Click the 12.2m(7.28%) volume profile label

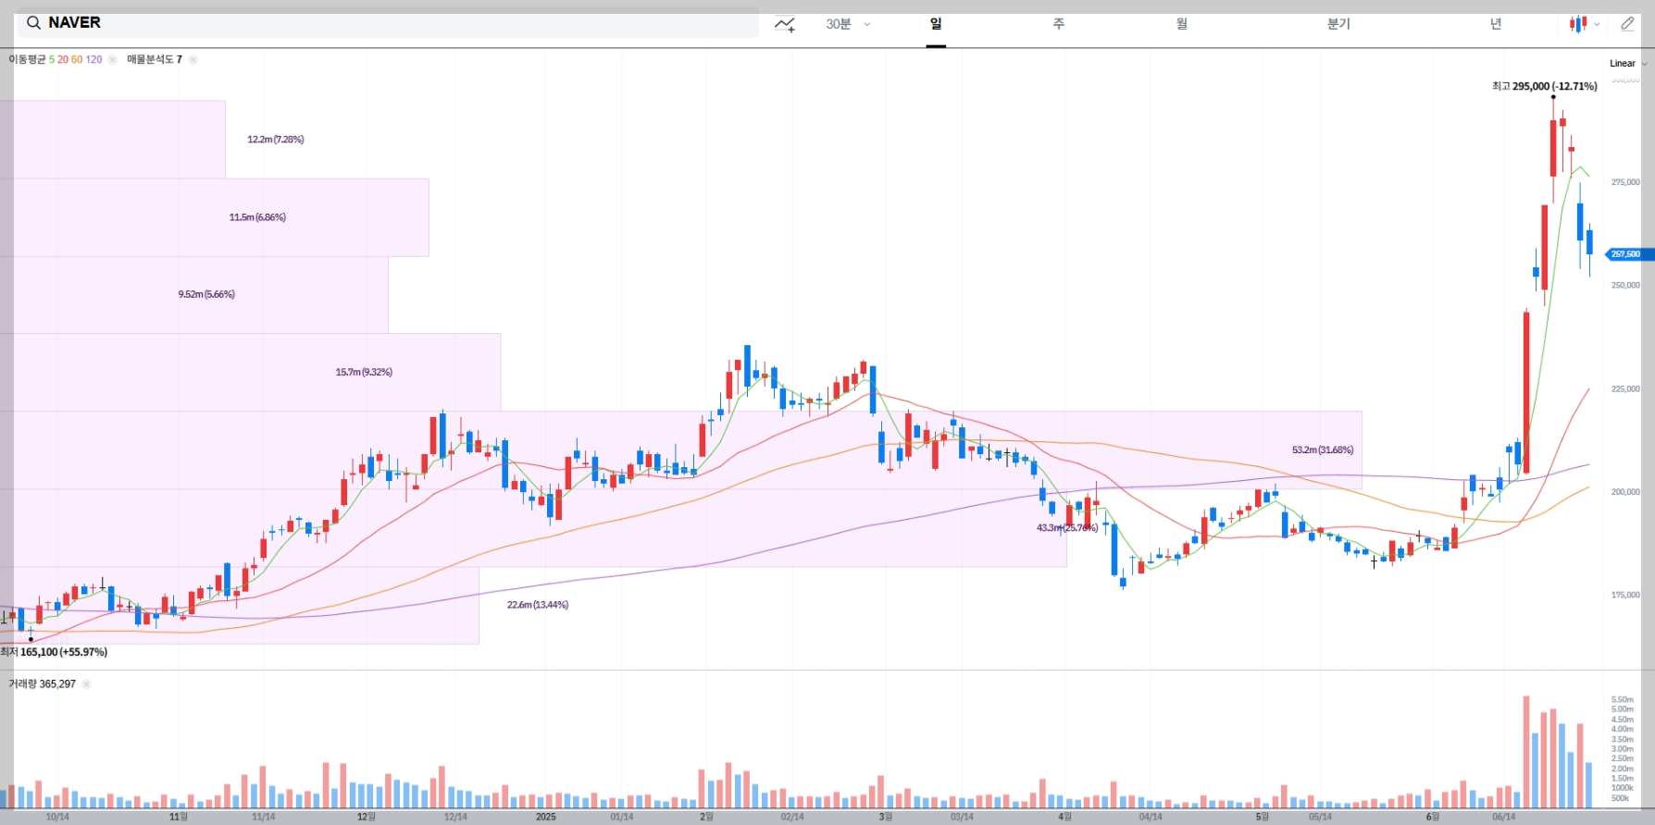coord(276,140)
